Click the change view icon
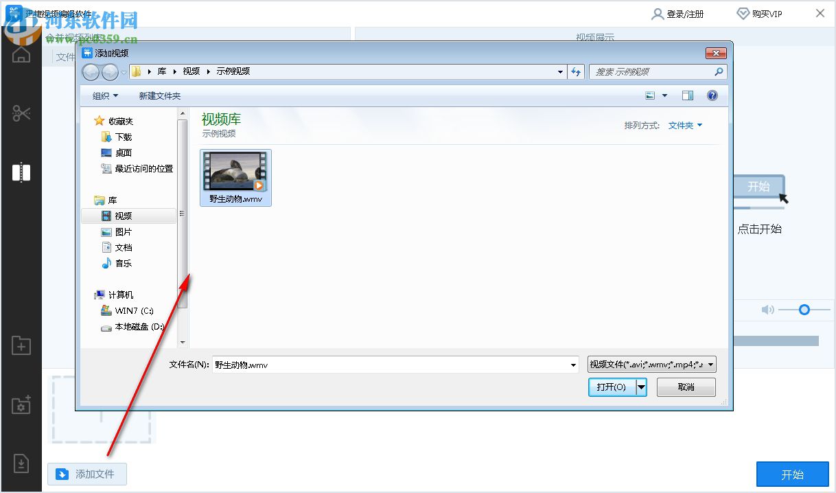 (650, 95)
